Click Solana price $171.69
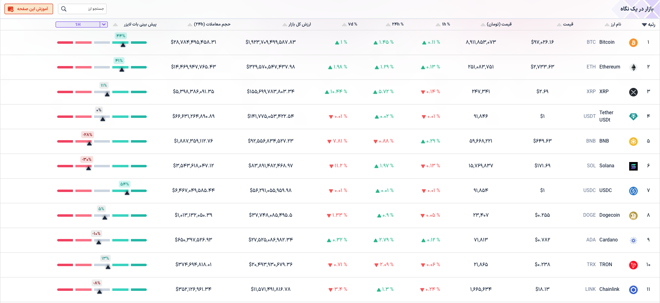The width and height of the screenshot is (660, 303). point(542,166)
